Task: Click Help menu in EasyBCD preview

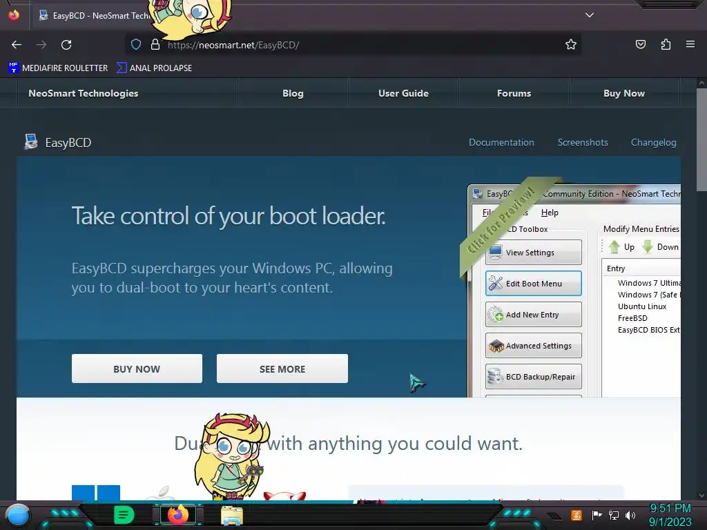Action: [550, 213]
